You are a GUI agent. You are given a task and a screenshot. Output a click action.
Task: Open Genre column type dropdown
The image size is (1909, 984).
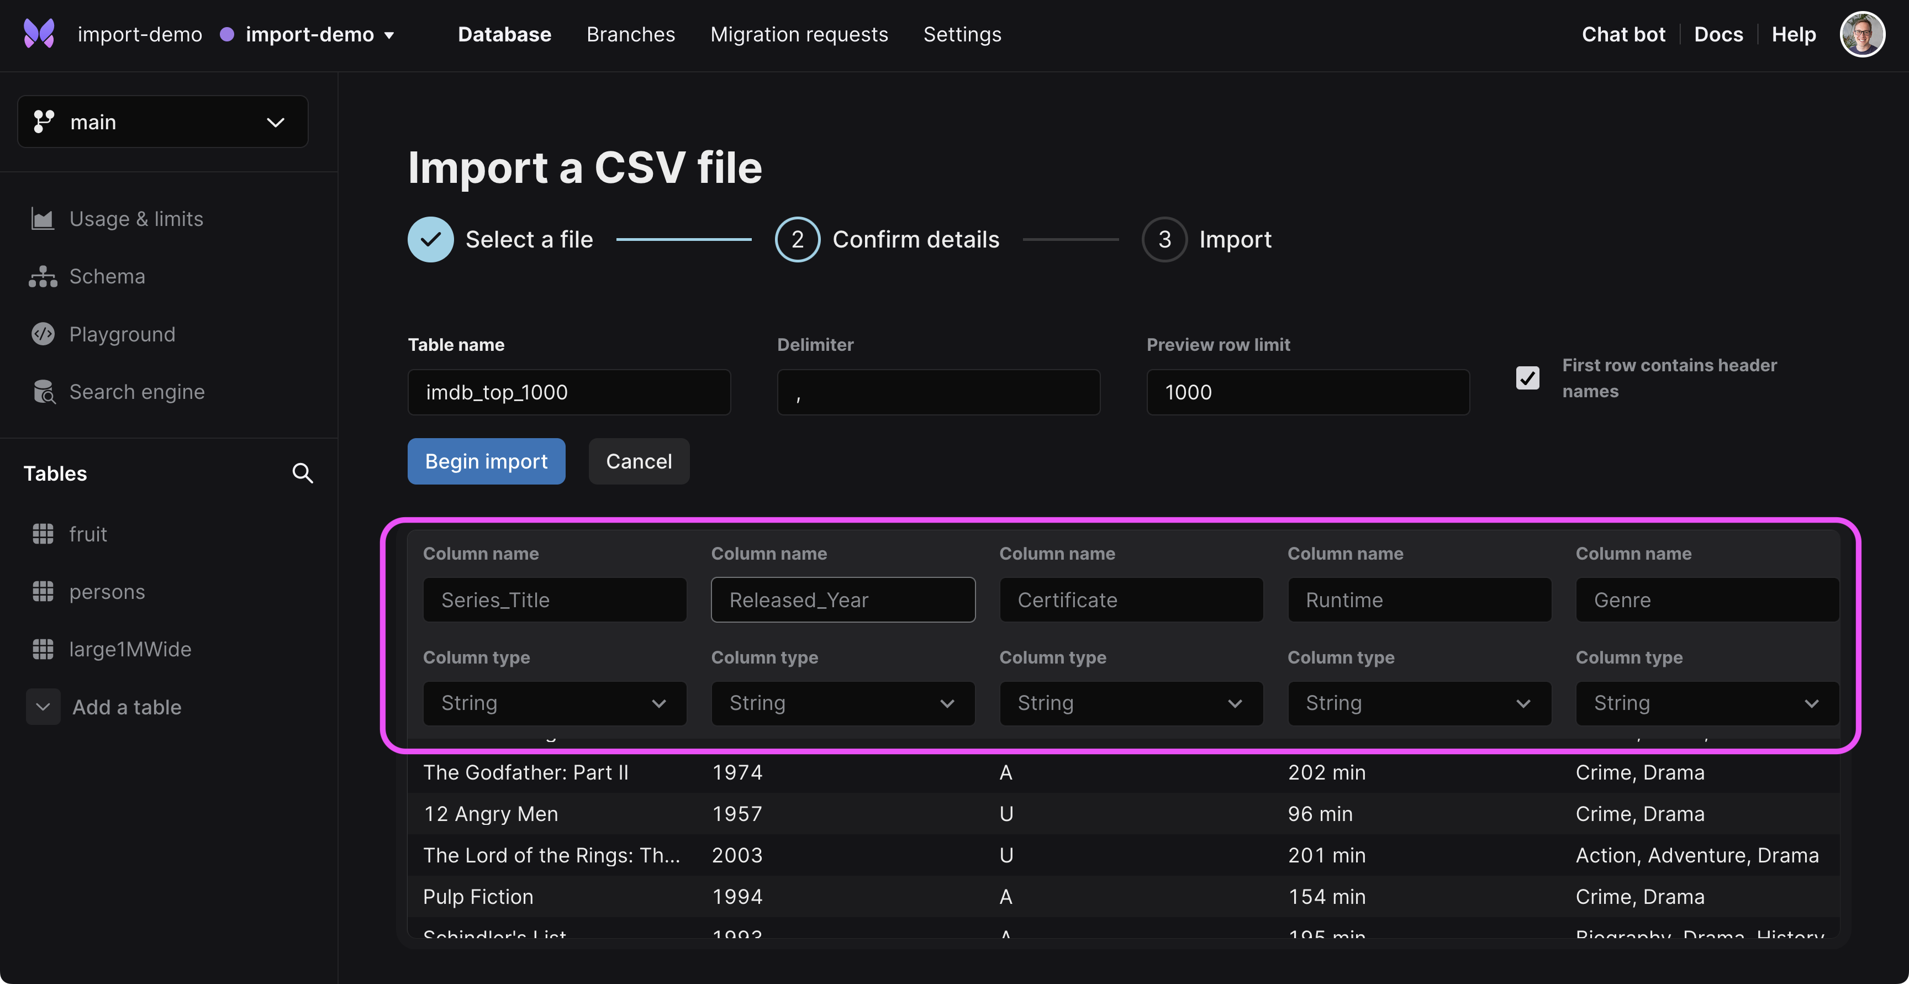[1707, 703]
